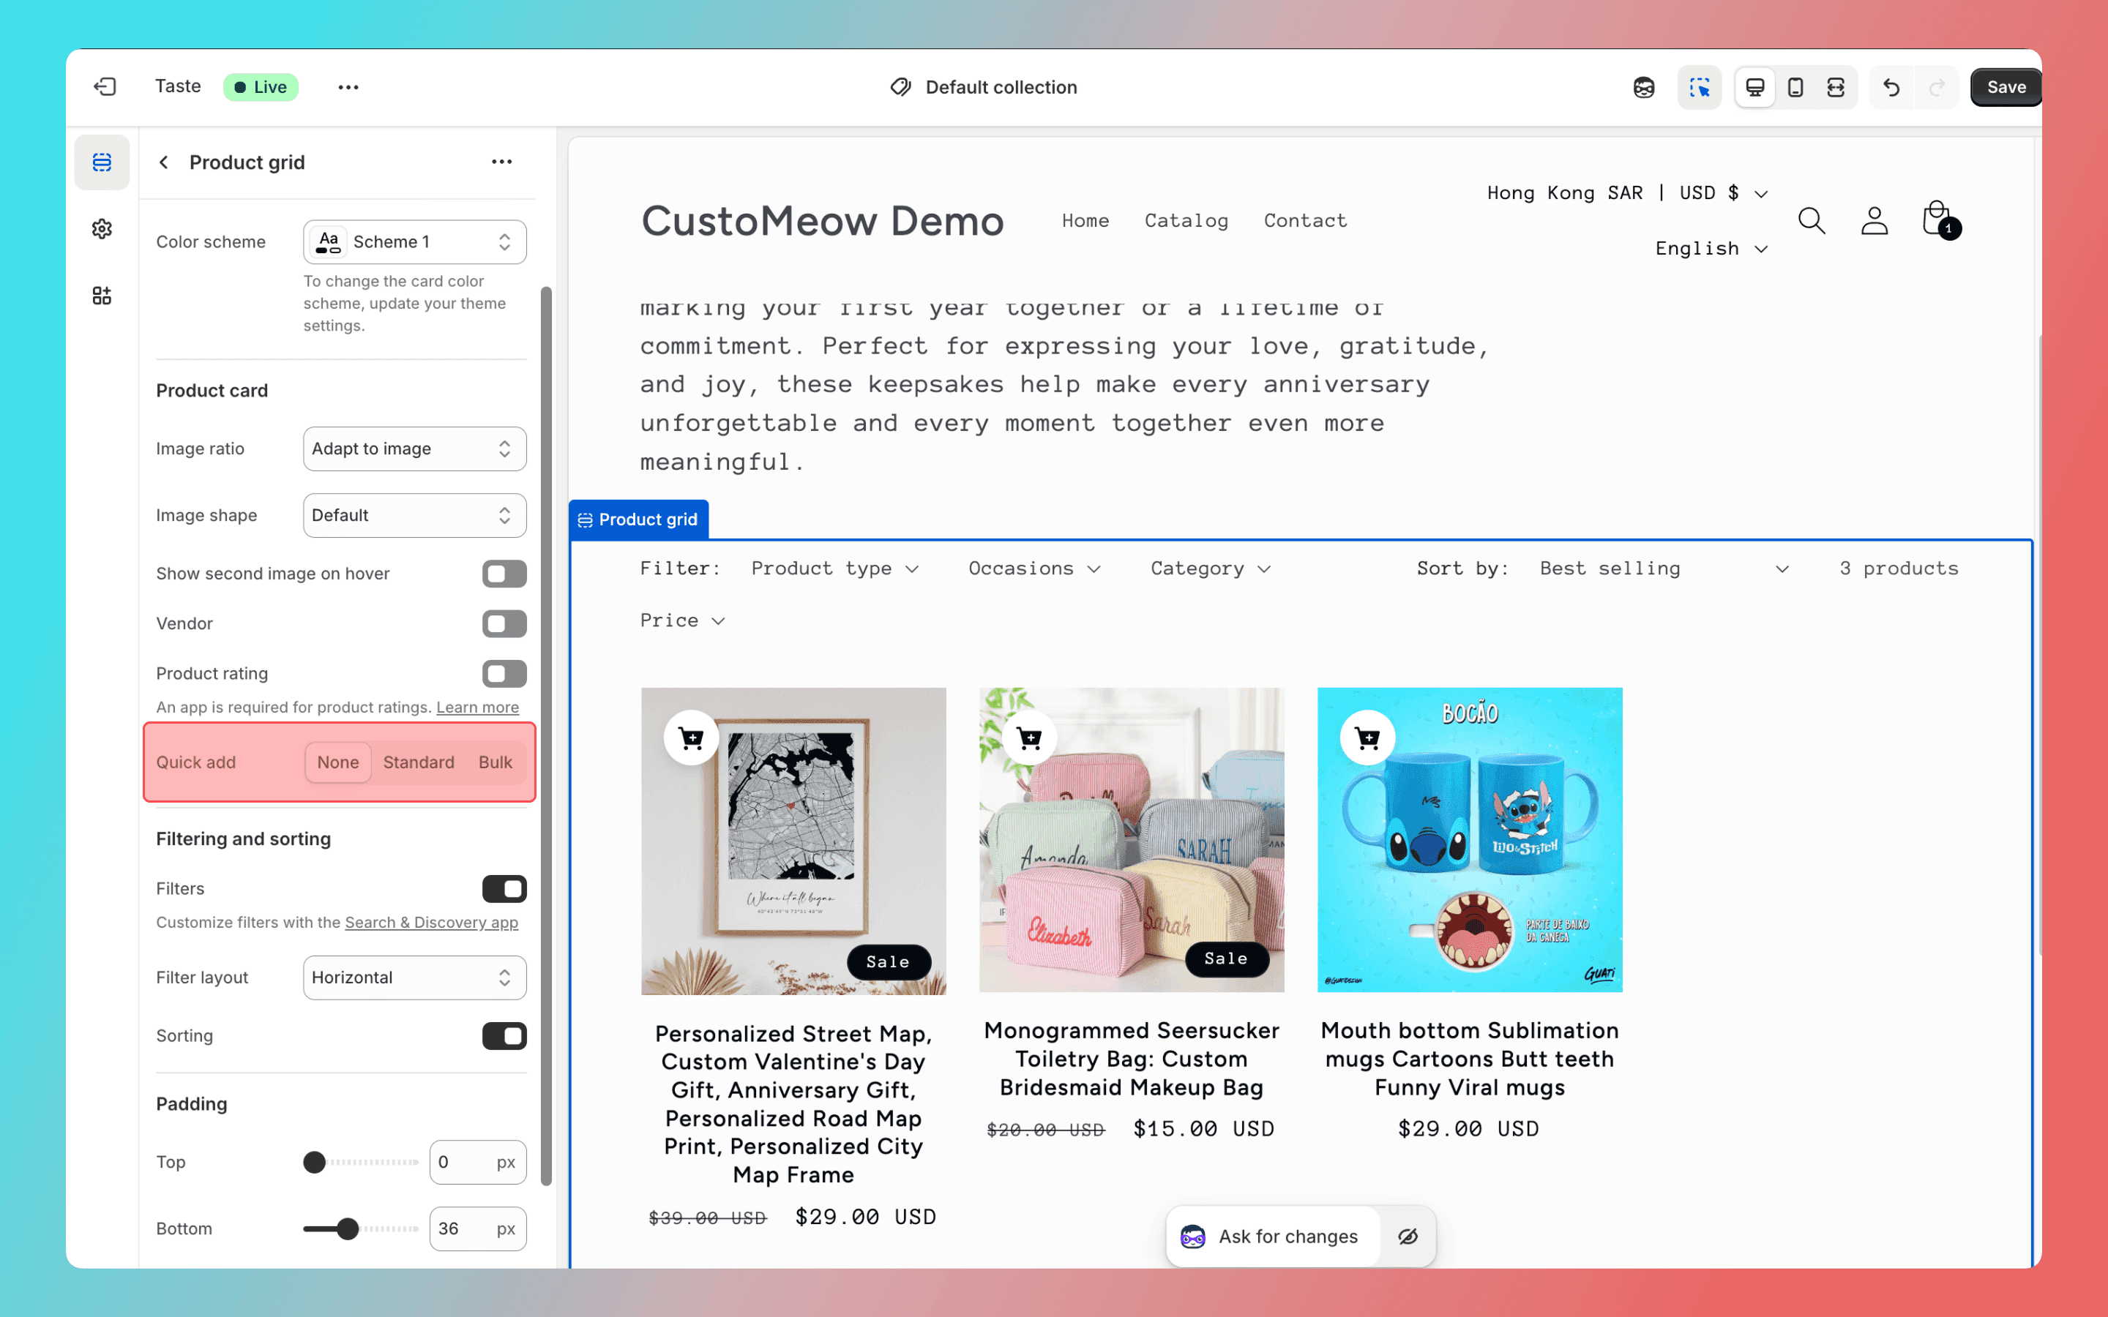The width and height of the screenshot is (2108, 1317).
Task: Open the Theme settings gear icon
Action: (102, 229)
